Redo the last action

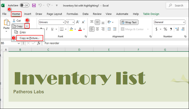(48, 5)
